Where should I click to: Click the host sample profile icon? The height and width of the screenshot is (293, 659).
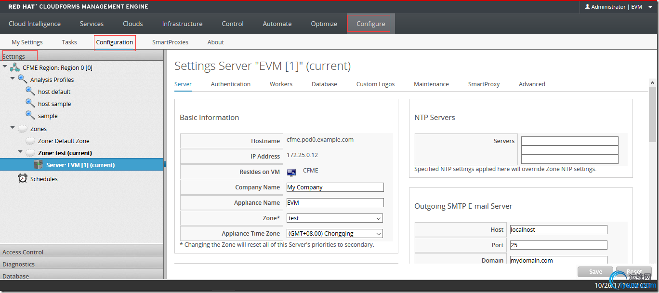30,103
